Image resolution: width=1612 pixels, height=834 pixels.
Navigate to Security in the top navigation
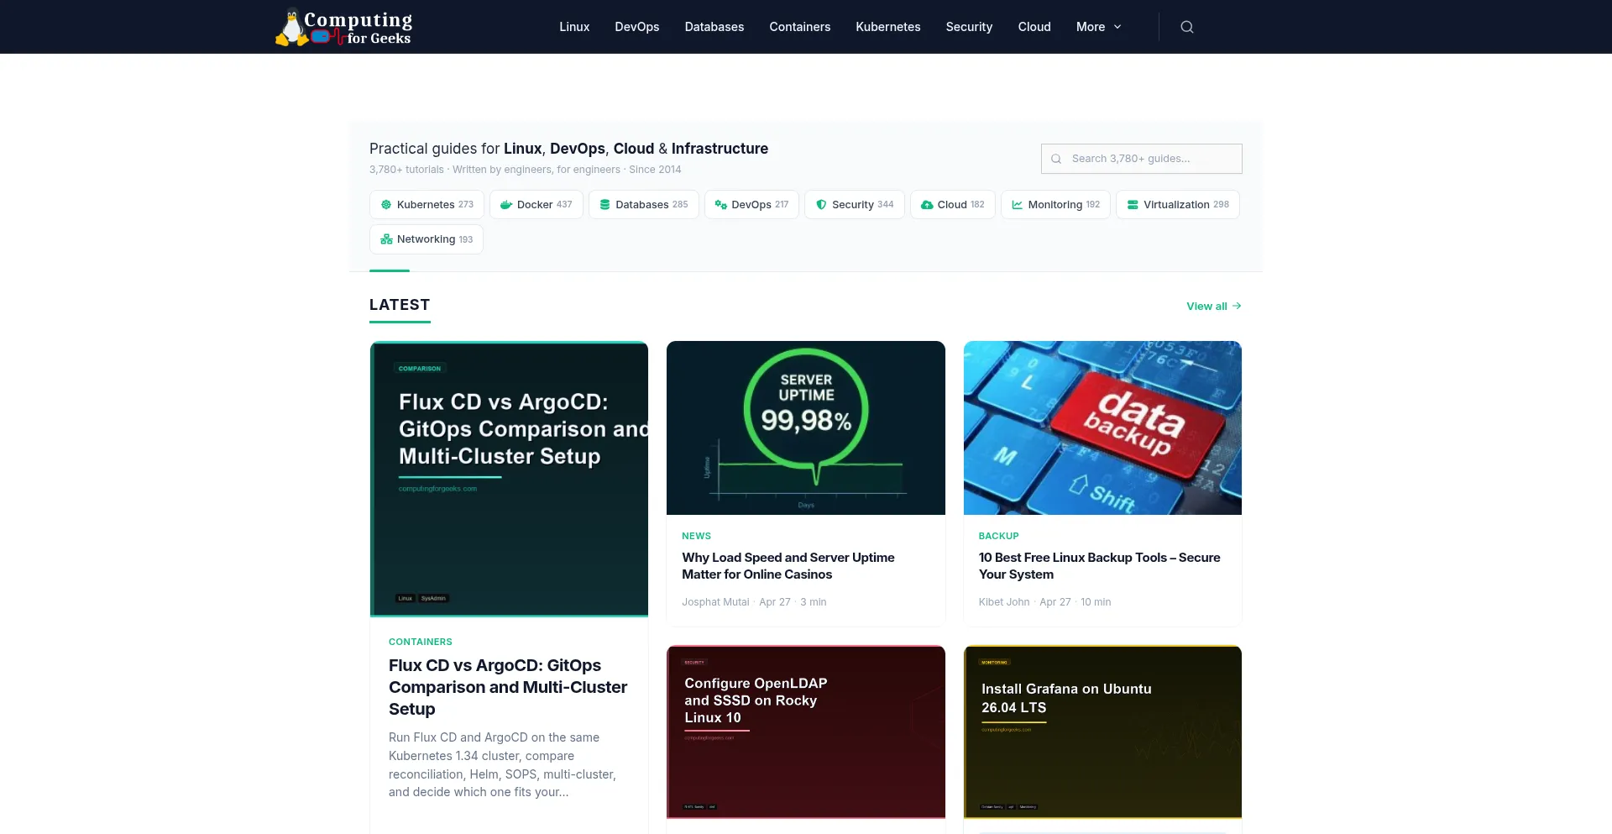pyautogui.click(x=969, y=27)
